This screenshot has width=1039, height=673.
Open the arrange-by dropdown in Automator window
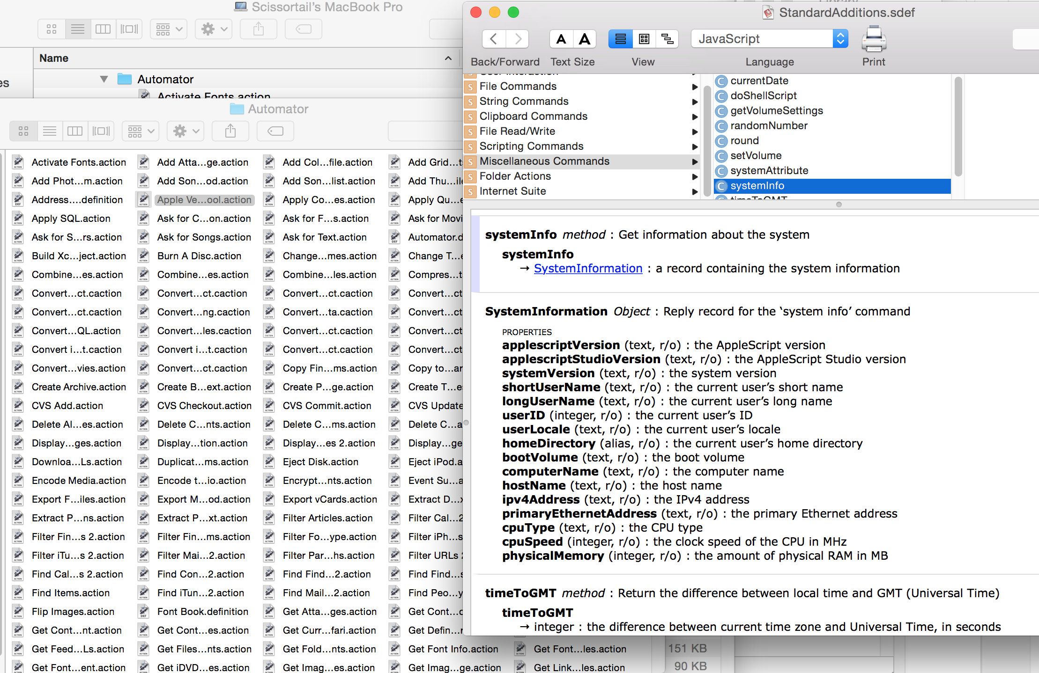coord(141,131)
